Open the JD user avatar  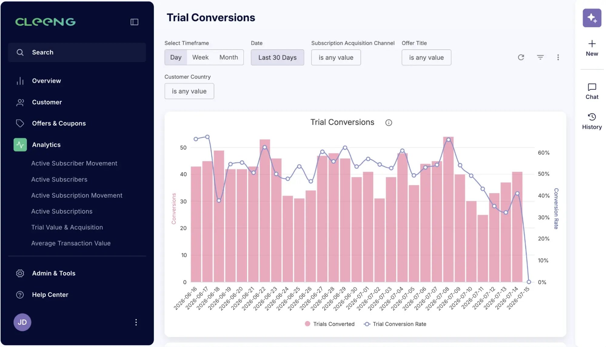(x=22, y=322)
